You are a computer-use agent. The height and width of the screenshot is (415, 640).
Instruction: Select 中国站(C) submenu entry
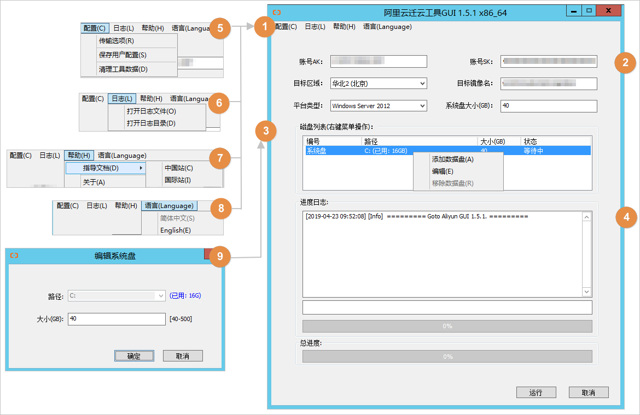(x=179, y=168)
